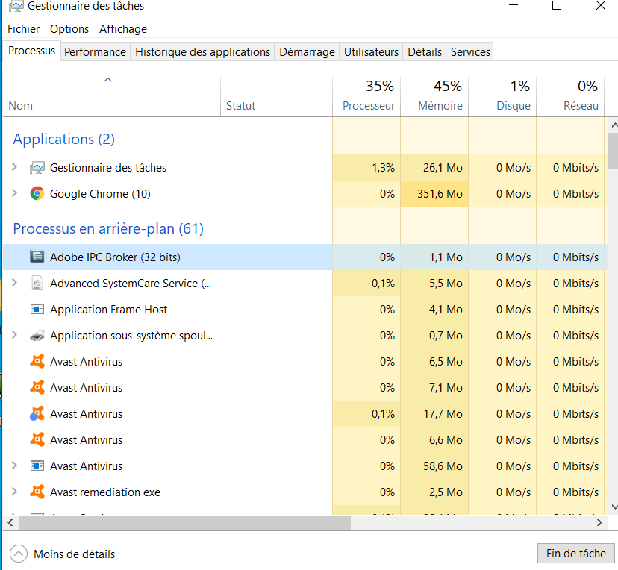Click the Task Manager title bar icon

pyautogui.click(x=16, y=6)
